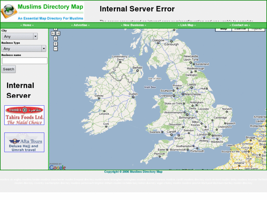Image resolution: width=267 pixels, height=200 pixels.
Task: Pan the map right arrow
Action: pos(58,33)
